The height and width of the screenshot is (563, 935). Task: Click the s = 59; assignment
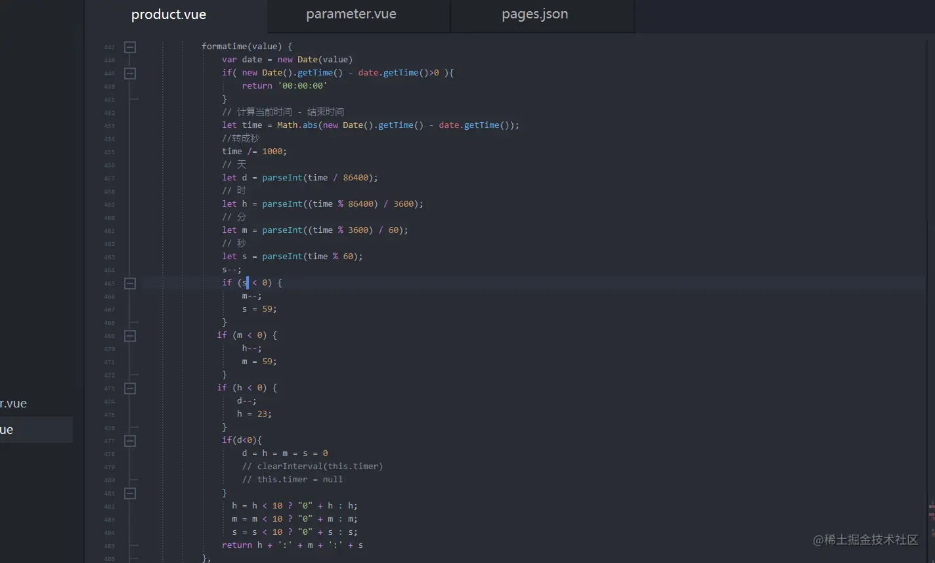259,309
